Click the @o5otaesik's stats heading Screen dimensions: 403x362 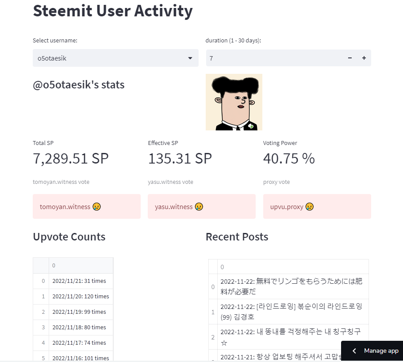coord(79,85)
